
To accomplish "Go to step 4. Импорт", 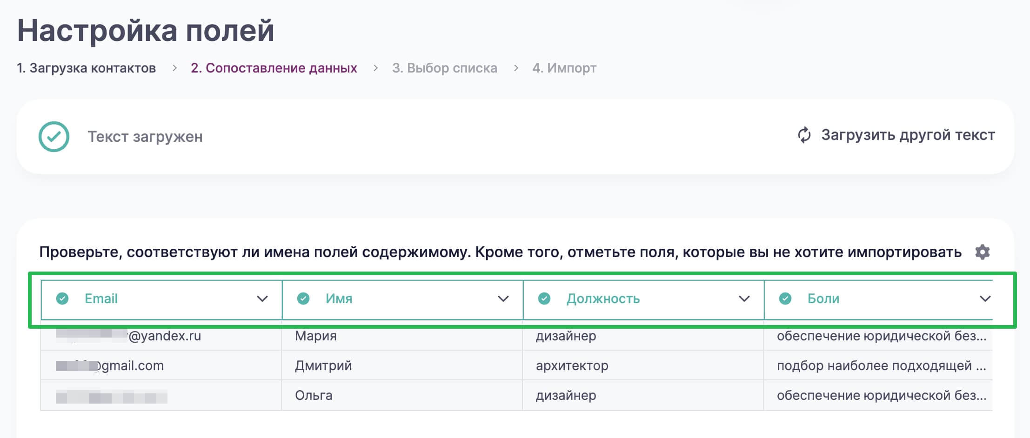I will (x=564, y=68).
